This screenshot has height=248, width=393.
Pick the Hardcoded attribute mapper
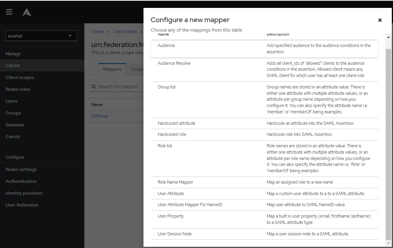(176, 123)
